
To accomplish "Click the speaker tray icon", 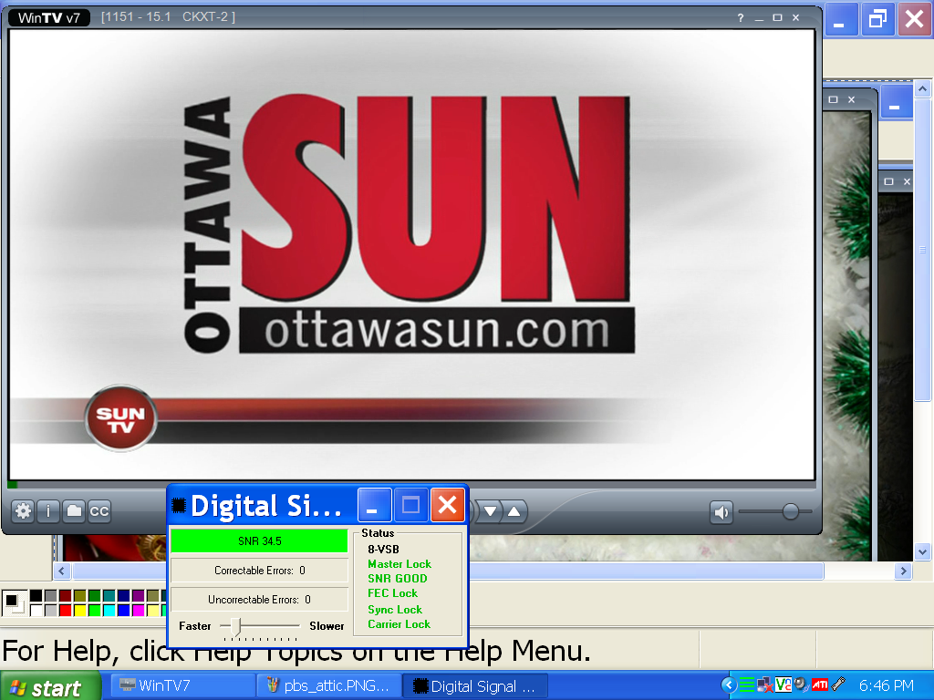I will pyautogui.click(x=801, y=685).
